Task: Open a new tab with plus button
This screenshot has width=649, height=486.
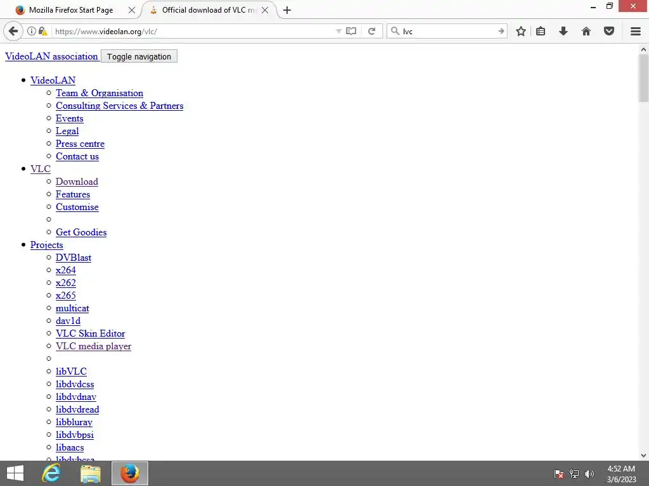Action: click(287, 10)
